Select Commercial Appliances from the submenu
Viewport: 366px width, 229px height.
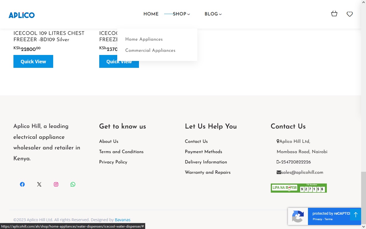150,50
